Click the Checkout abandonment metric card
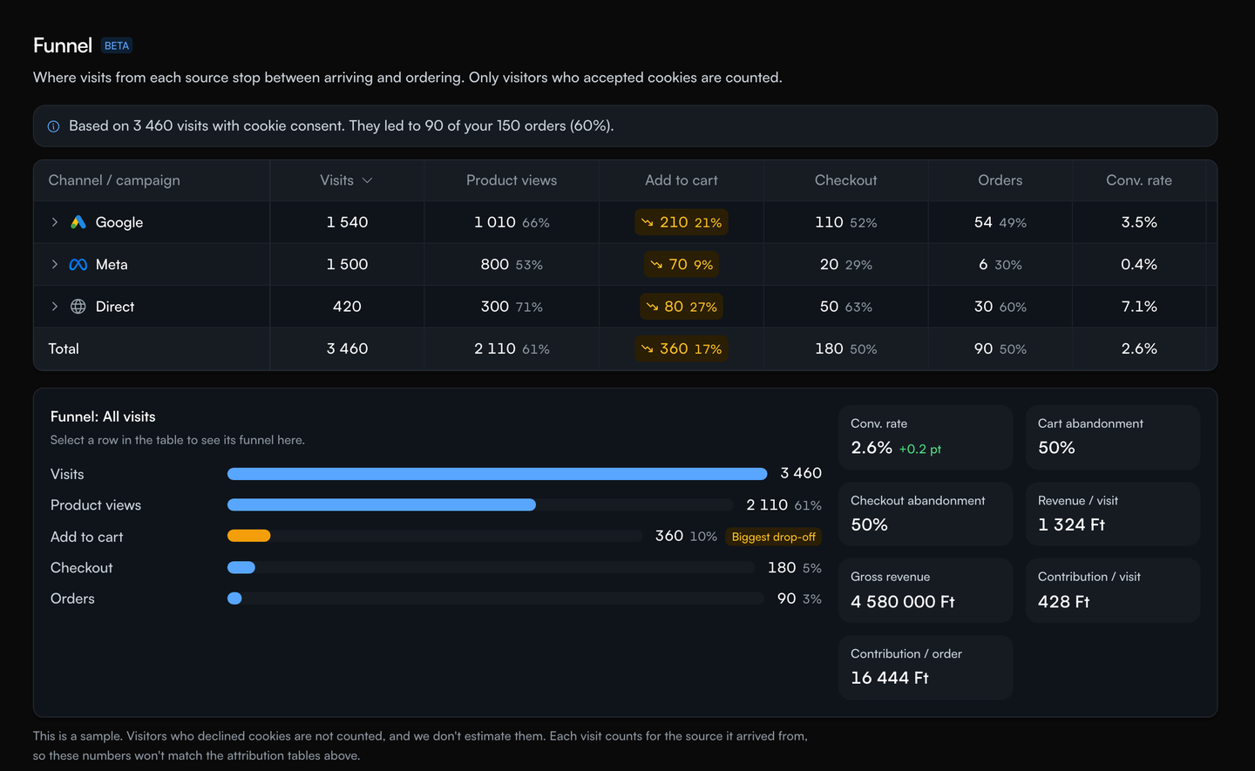 926,514
